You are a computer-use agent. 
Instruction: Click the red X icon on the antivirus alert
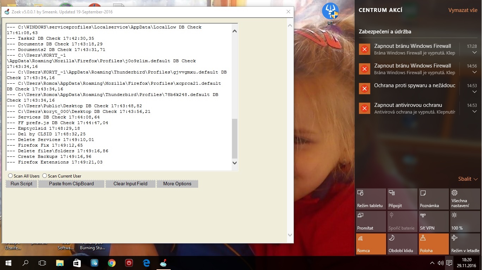pyautogui.click(x=365, y=108)
